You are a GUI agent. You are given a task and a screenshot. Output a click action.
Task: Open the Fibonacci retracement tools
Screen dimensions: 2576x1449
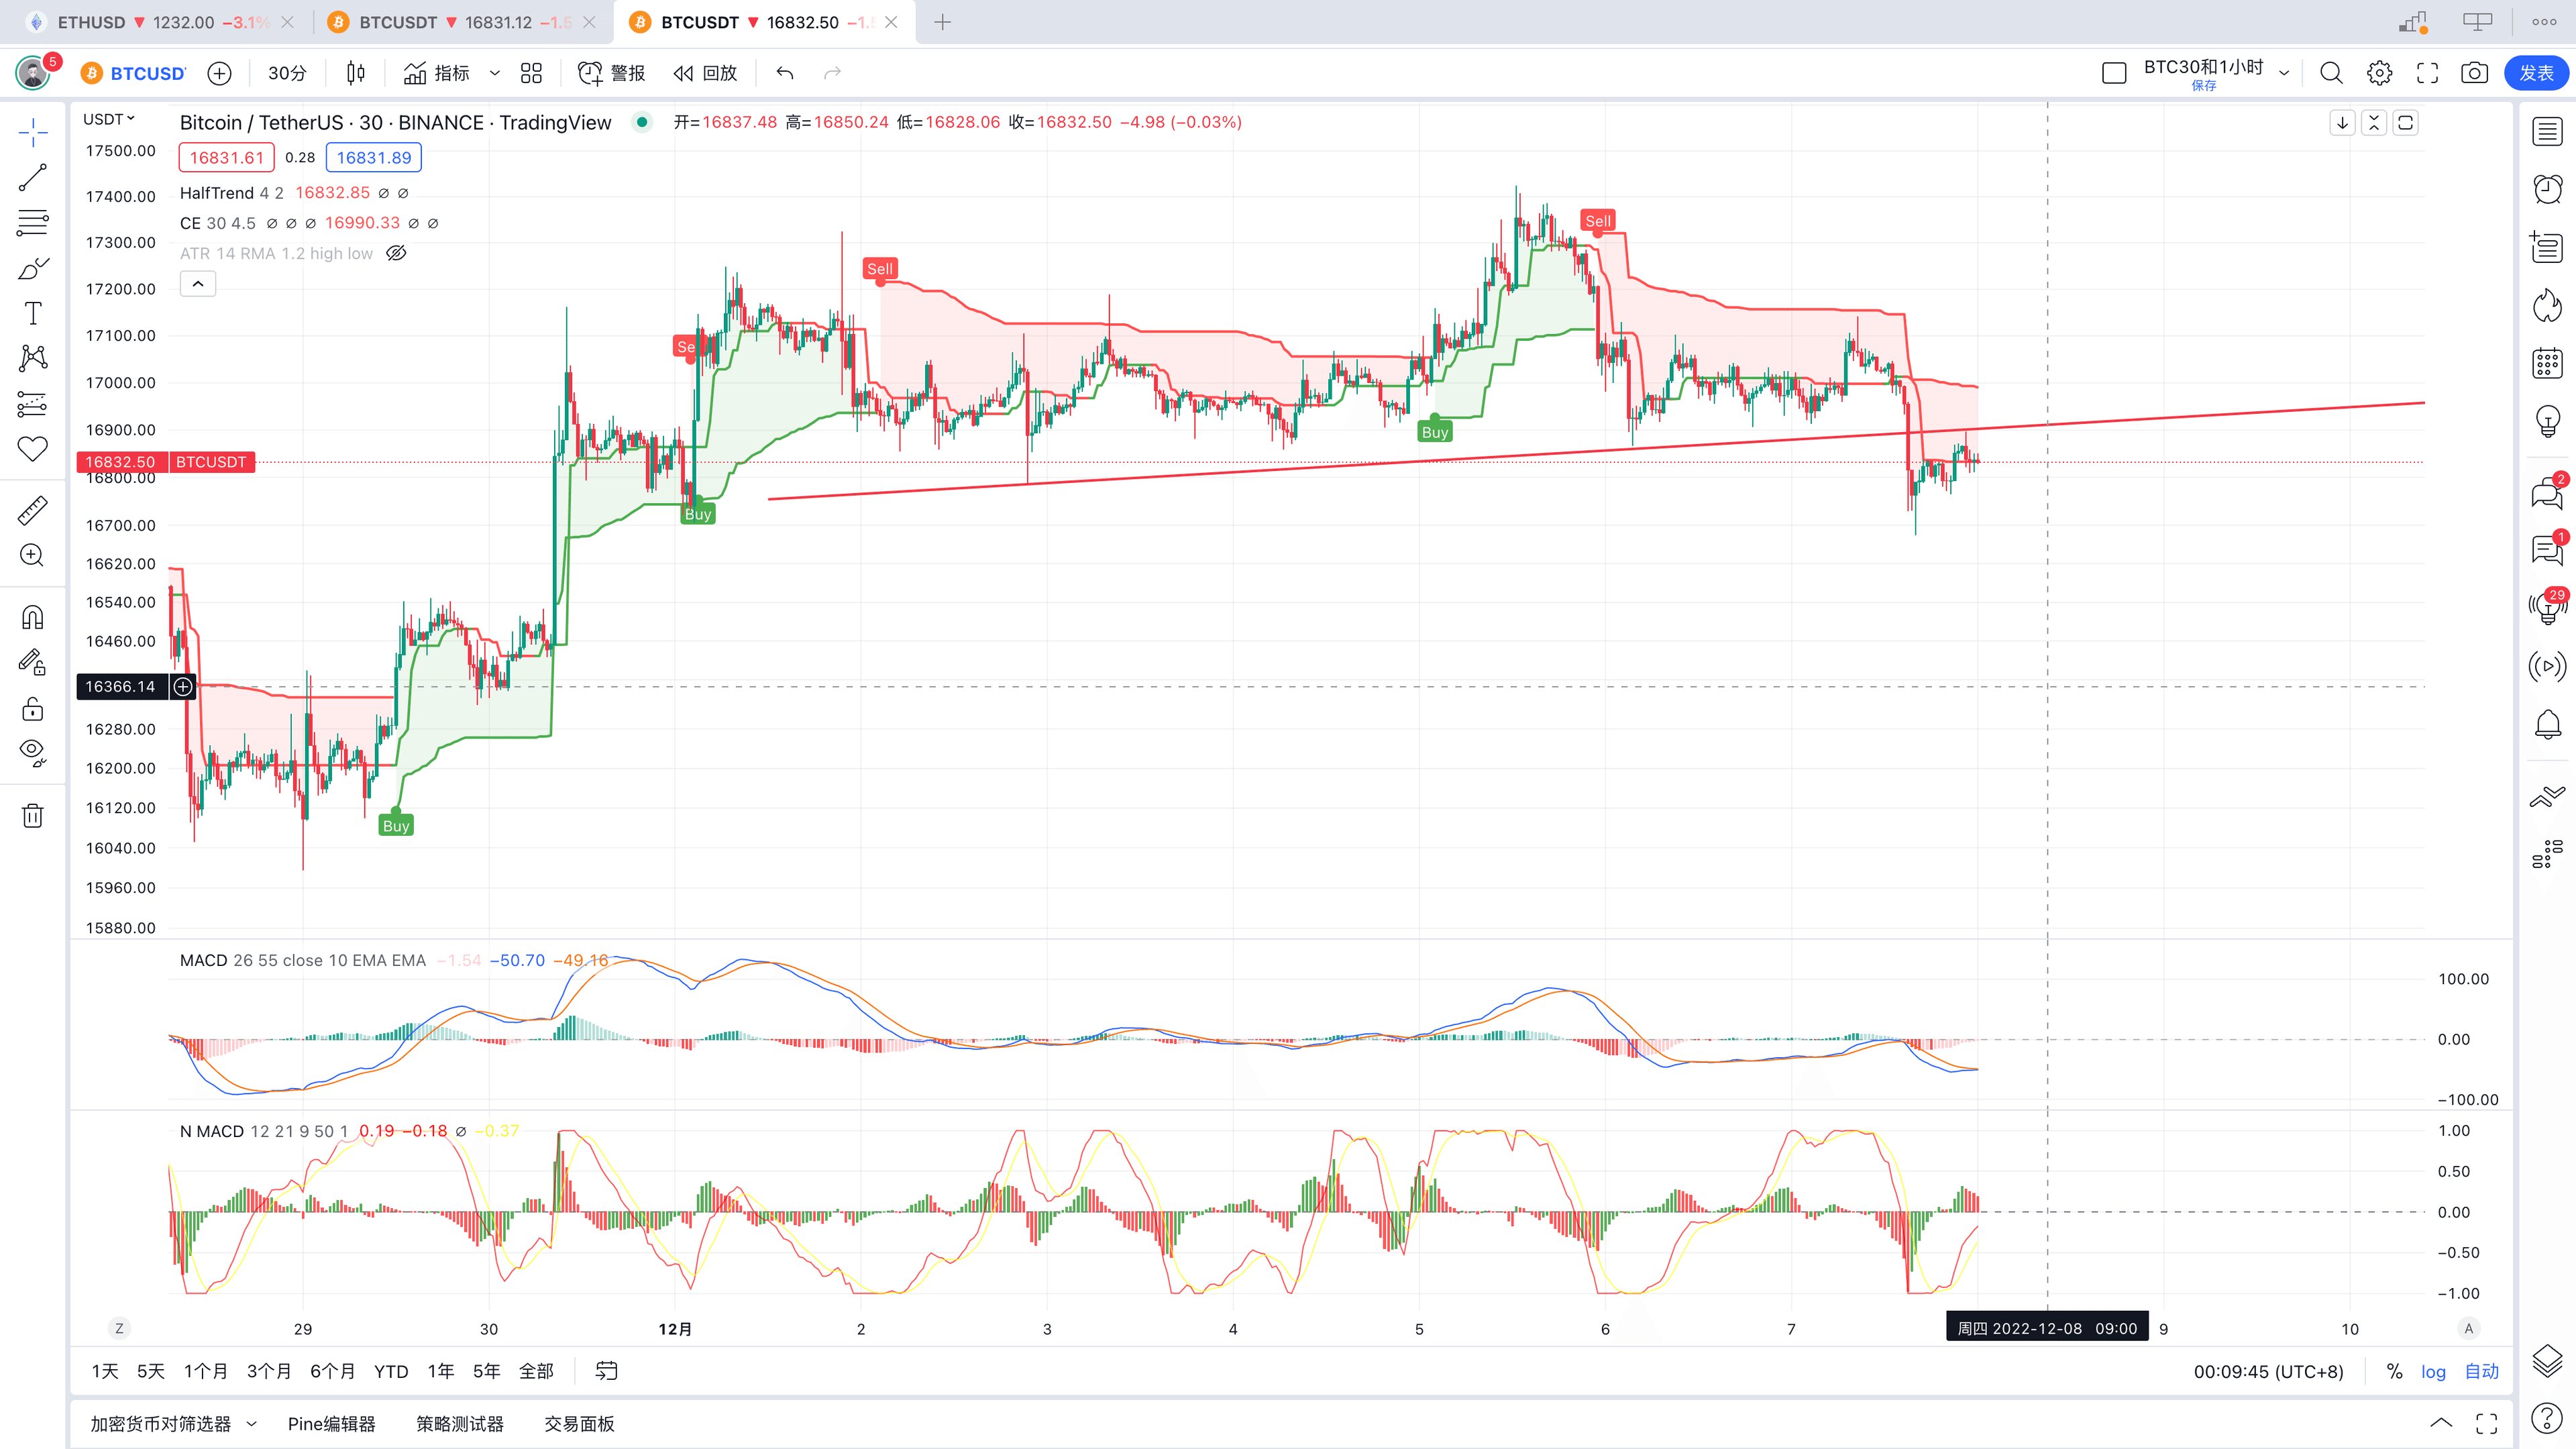pyautogui.click(x=33, y=222)
